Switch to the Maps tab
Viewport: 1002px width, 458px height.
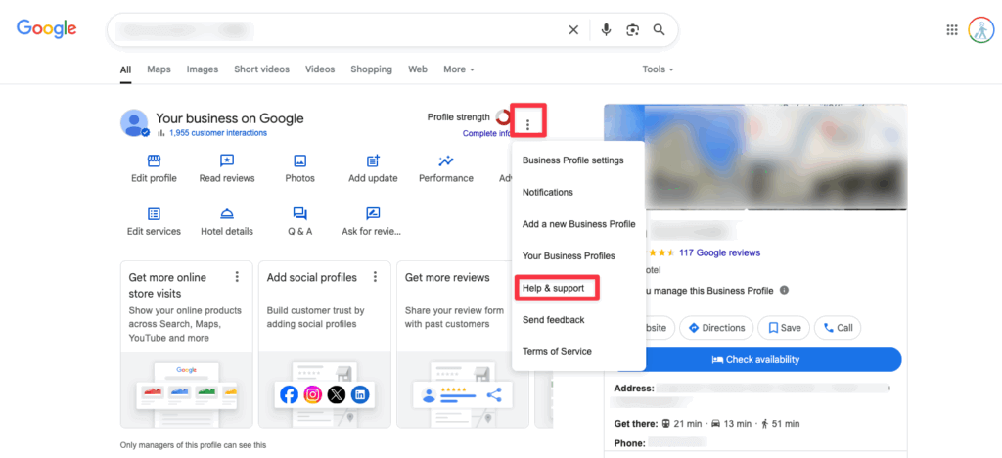coord(159,69)
